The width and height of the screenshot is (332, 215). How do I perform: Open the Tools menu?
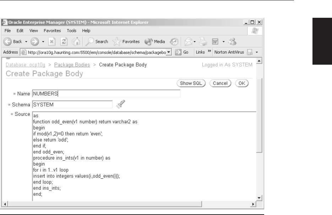coord(72,31)
